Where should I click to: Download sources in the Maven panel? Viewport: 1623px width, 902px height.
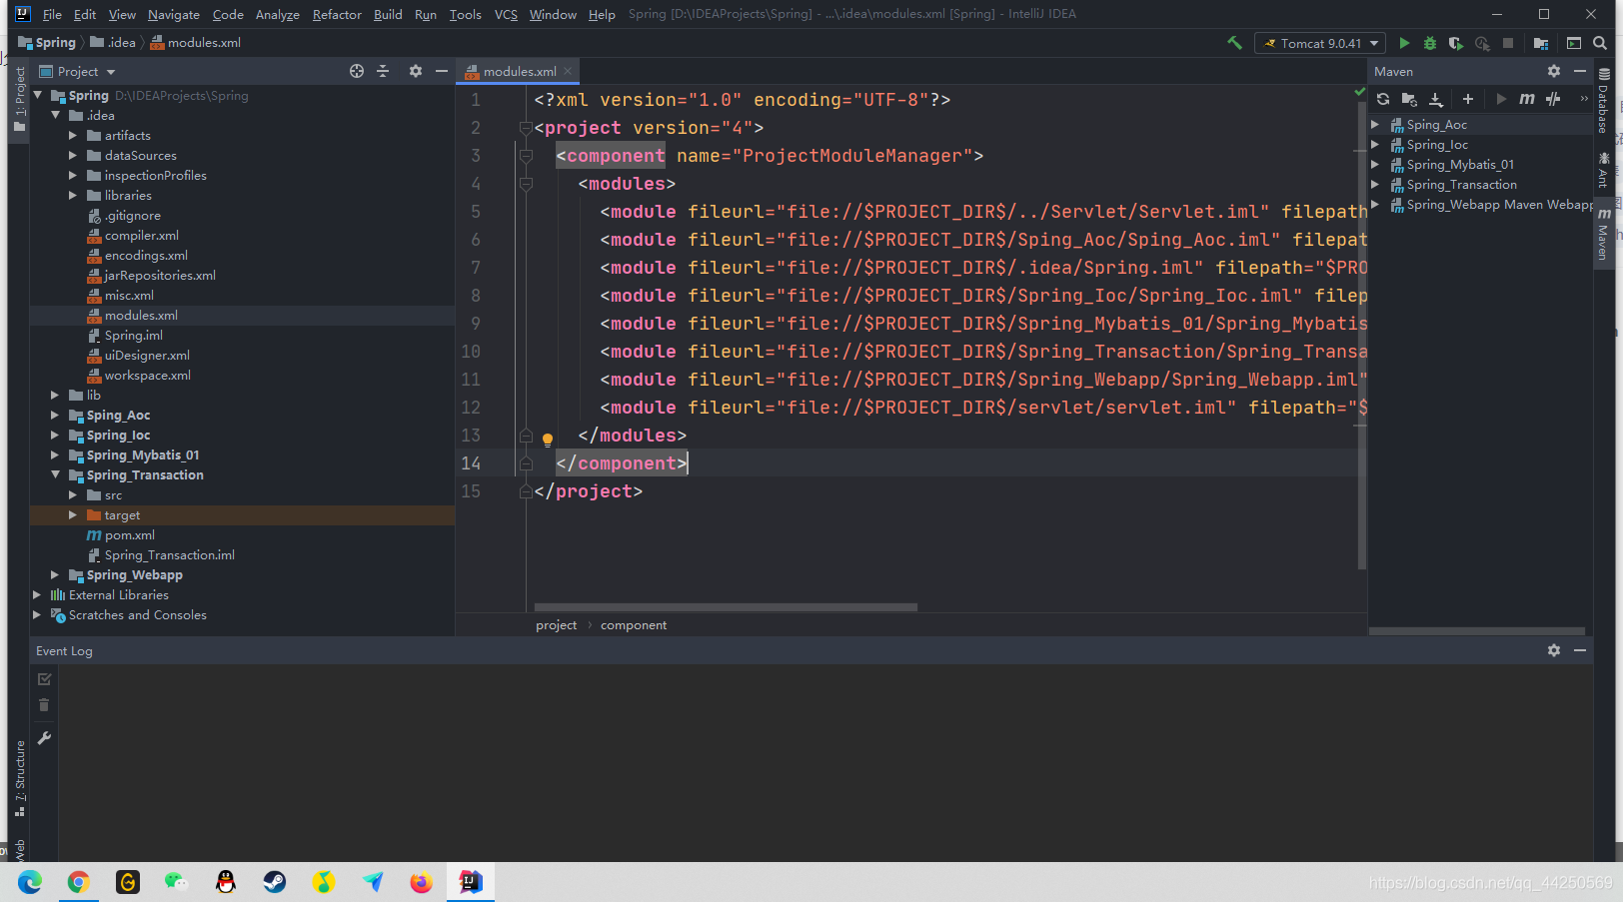click(1437, 100)
